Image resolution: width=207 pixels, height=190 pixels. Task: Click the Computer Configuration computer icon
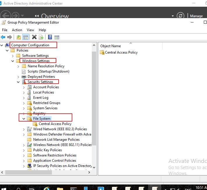(x=7, y=45)
